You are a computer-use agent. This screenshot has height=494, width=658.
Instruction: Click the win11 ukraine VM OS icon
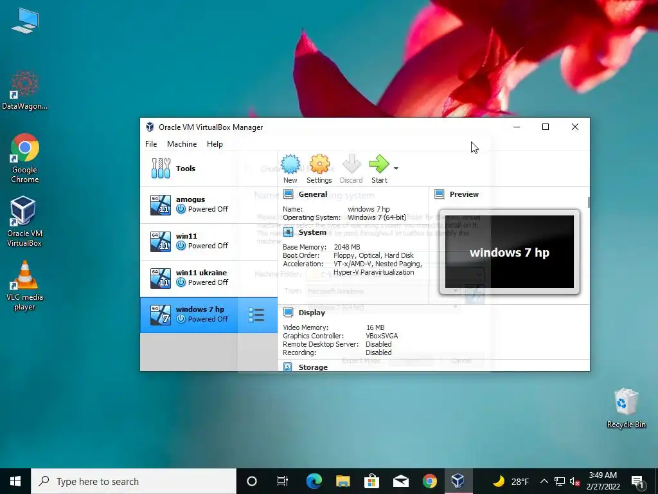pyautogui.click(x=161, y=278)
